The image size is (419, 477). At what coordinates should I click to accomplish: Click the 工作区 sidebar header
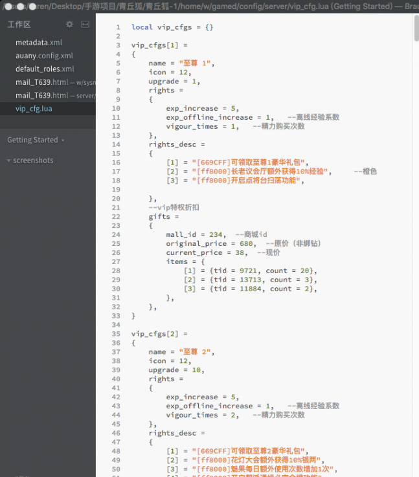point(19,25)
